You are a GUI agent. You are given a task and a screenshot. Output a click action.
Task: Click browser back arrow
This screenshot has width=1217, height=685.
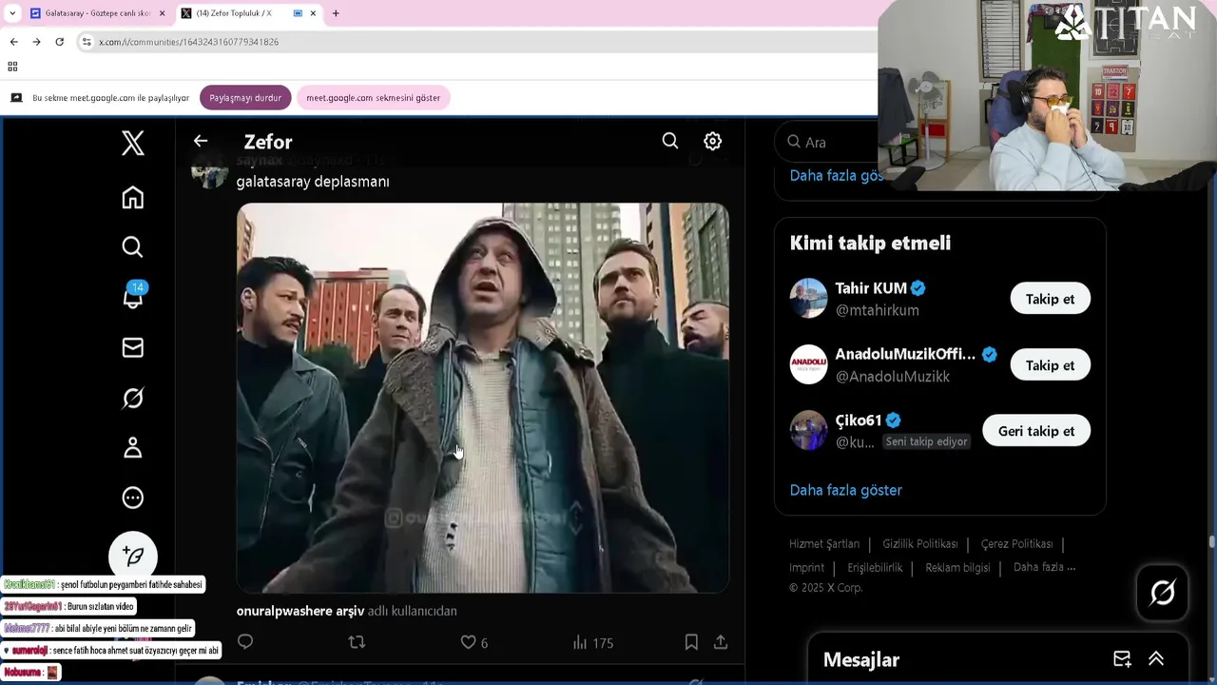13,42
